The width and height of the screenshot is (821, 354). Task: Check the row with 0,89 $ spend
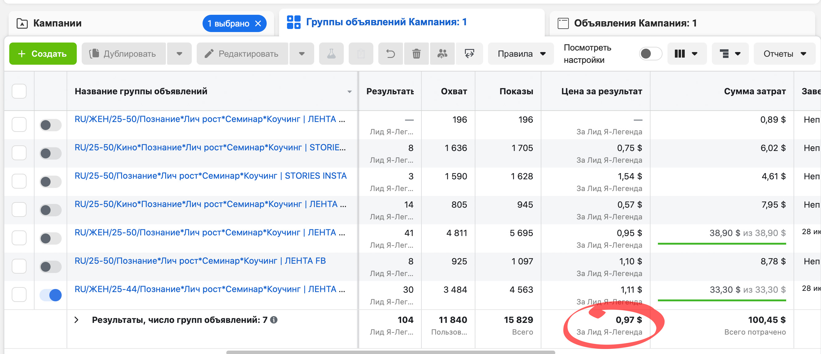19,124
